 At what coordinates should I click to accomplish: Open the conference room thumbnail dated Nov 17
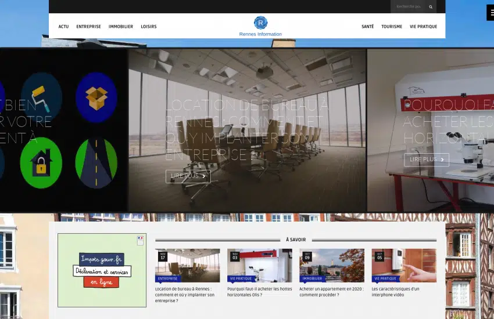188,265
